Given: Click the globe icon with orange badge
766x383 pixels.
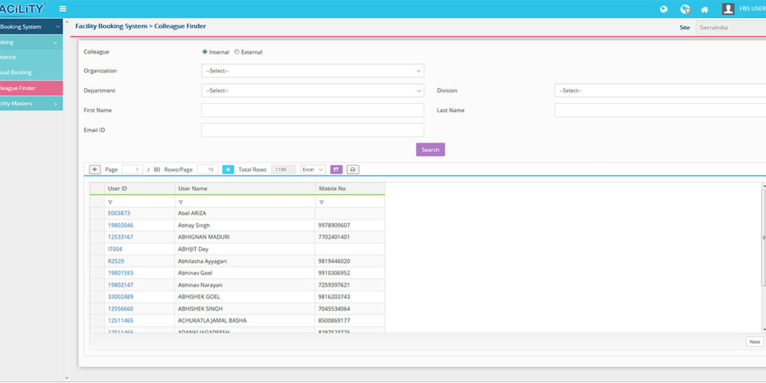Looking at the screenshot, I should point(685,9).
